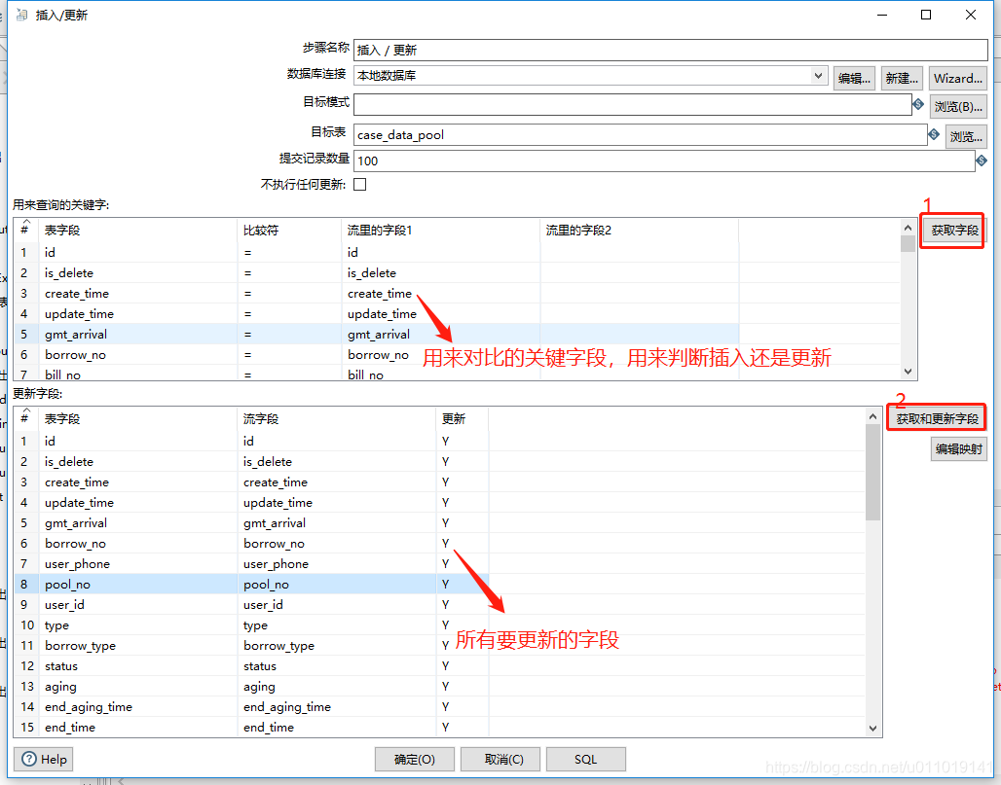The height and width of the screenshot is (785, 1001).
Task: Click the SQL button
Action: (585, 759)
